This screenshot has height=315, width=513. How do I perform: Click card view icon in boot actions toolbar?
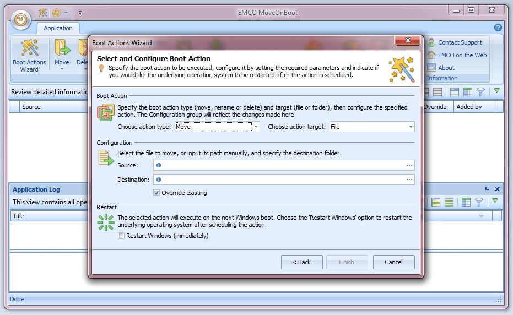[x=454, y=92]
